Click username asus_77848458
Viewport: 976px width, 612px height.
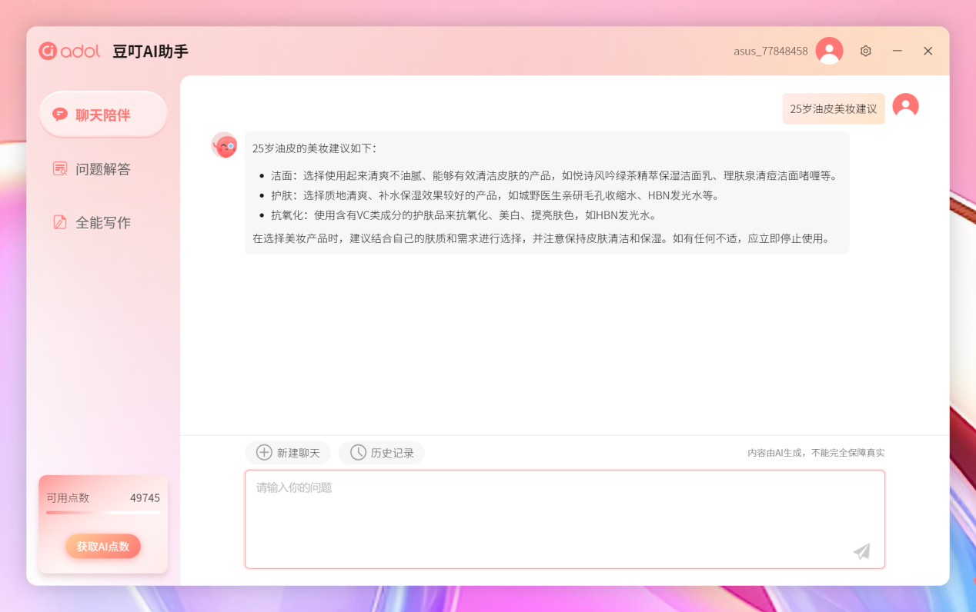tap(770, 51)
